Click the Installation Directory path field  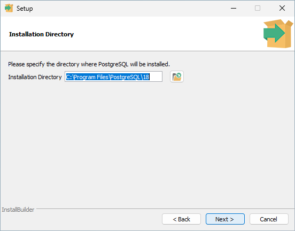[113, 76]
